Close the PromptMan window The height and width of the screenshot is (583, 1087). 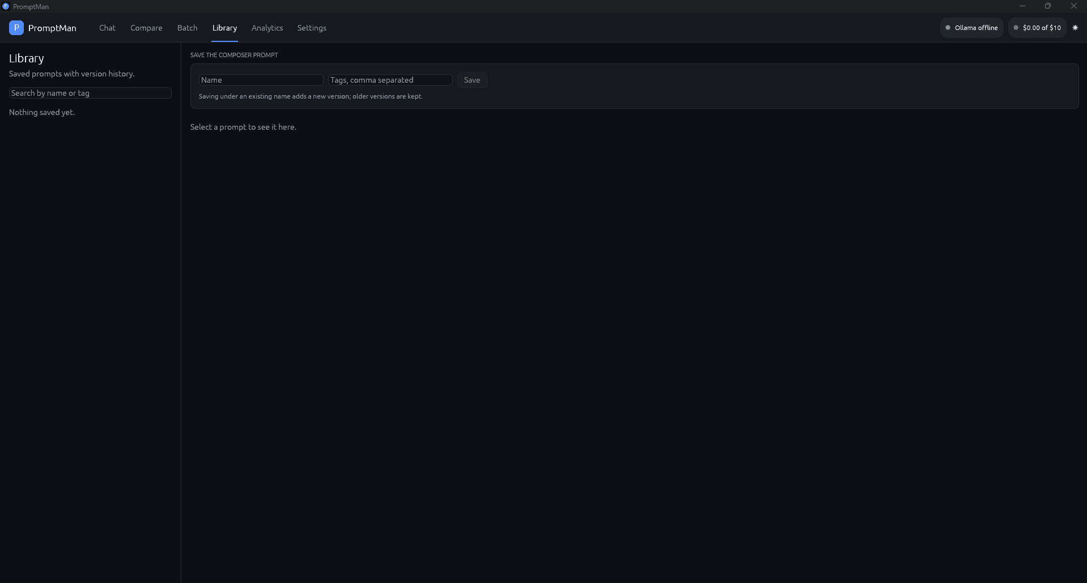coord(1074,6)
